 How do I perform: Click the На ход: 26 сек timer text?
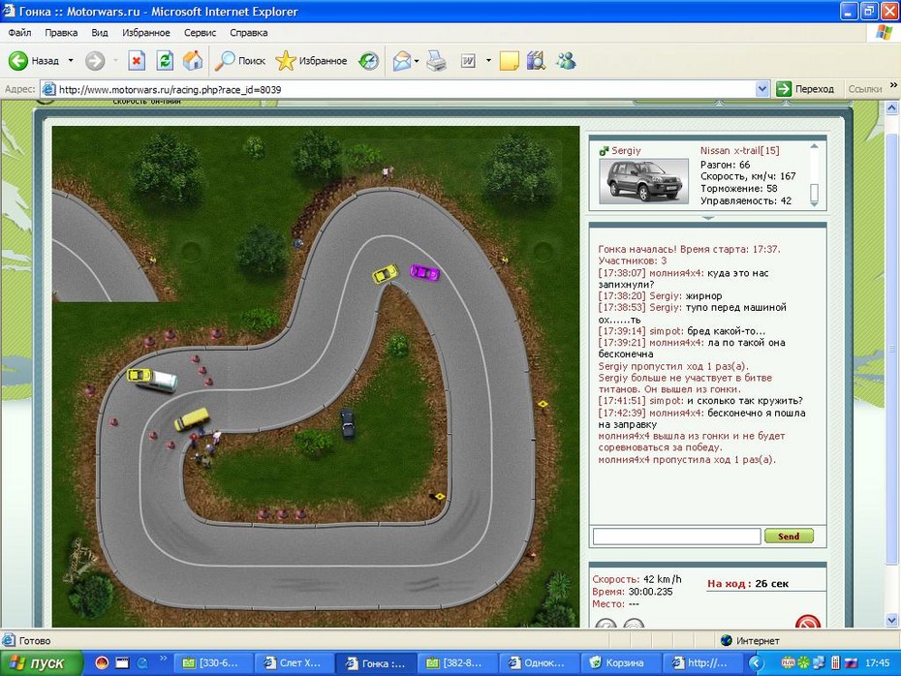748,584
